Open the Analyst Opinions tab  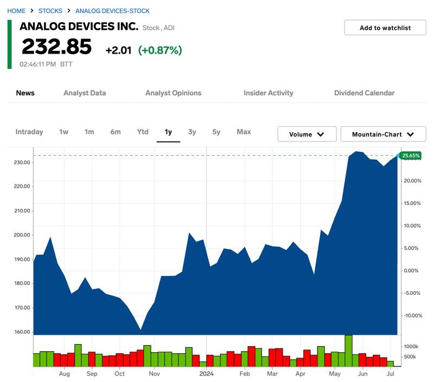pyautogui.click(x=174, y=93)
